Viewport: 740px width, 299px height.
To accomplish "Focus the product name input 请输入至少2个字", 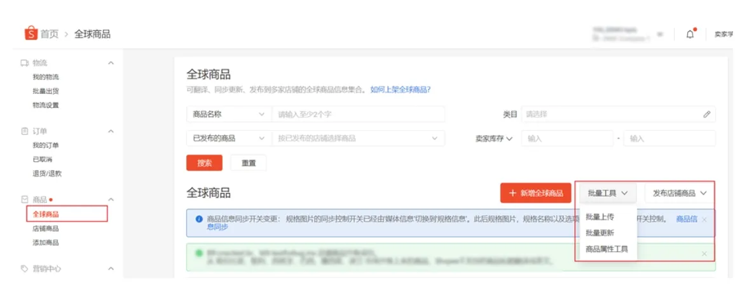I will point(358,114).
